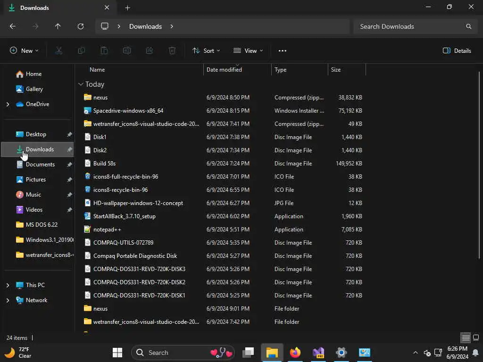
Task: Open the Windows3.1 folder in sidebar
Action: click(x=45, y=240)
